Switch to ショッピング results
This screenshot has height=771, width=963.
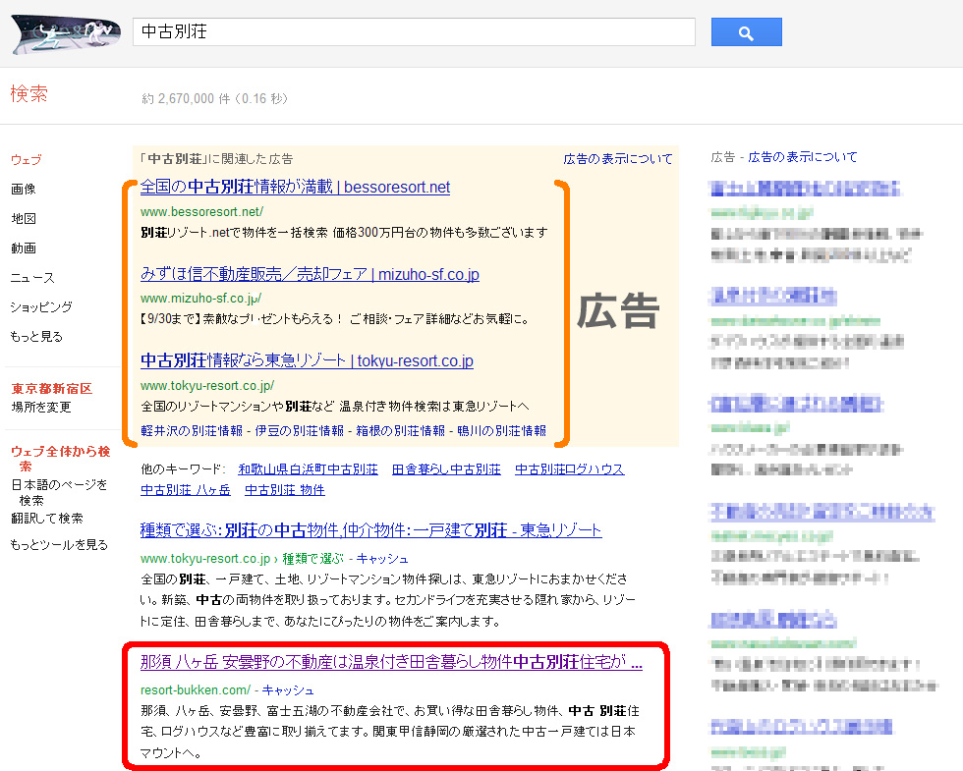pyautogui.click(x=41, y=306)
